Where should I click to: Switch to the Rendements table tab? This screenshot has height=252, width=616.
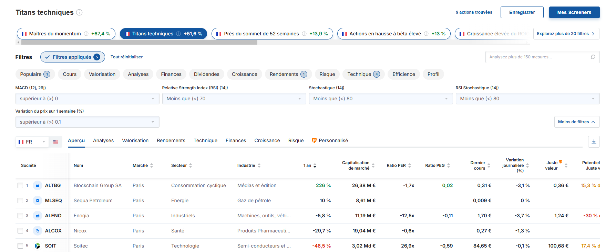click(x=171, y=140)
